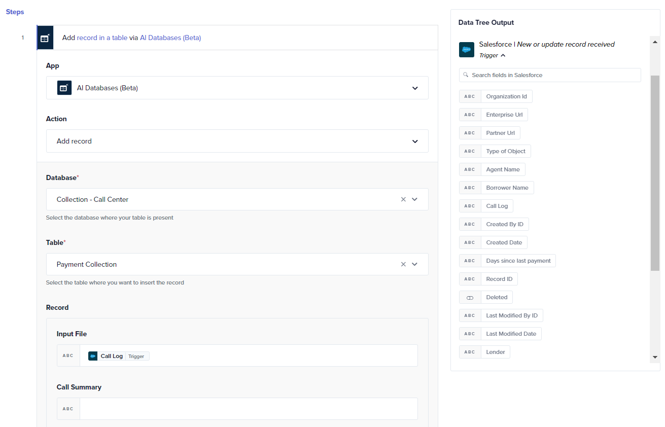
Task: Click the Salesforce logo in Data Tree Output
Action: [x=467, y=50]
